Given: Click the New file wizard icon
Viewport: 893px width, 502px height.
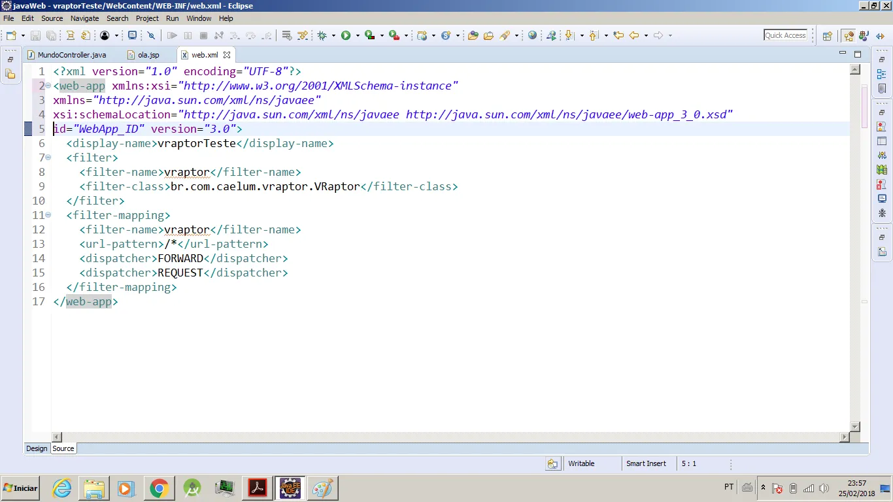Looking at the screenshot, I should 11,35.
